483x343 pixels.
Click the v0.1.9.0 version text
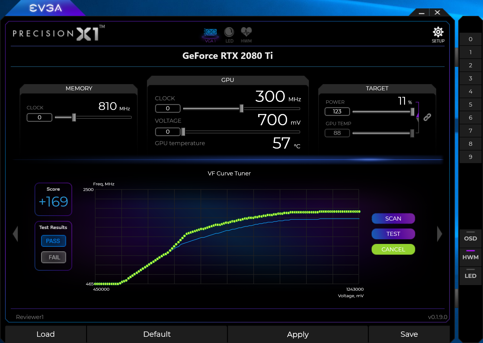point(437,317)
